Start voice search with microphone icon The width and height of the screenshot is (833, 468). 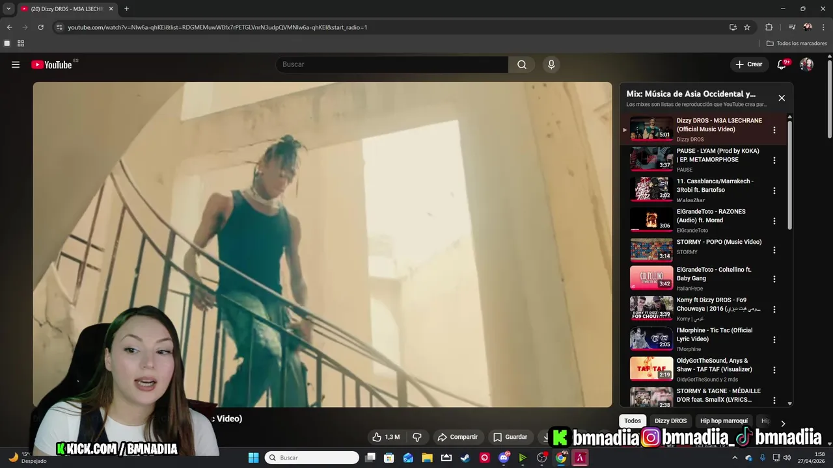click(x=551, y=64)
